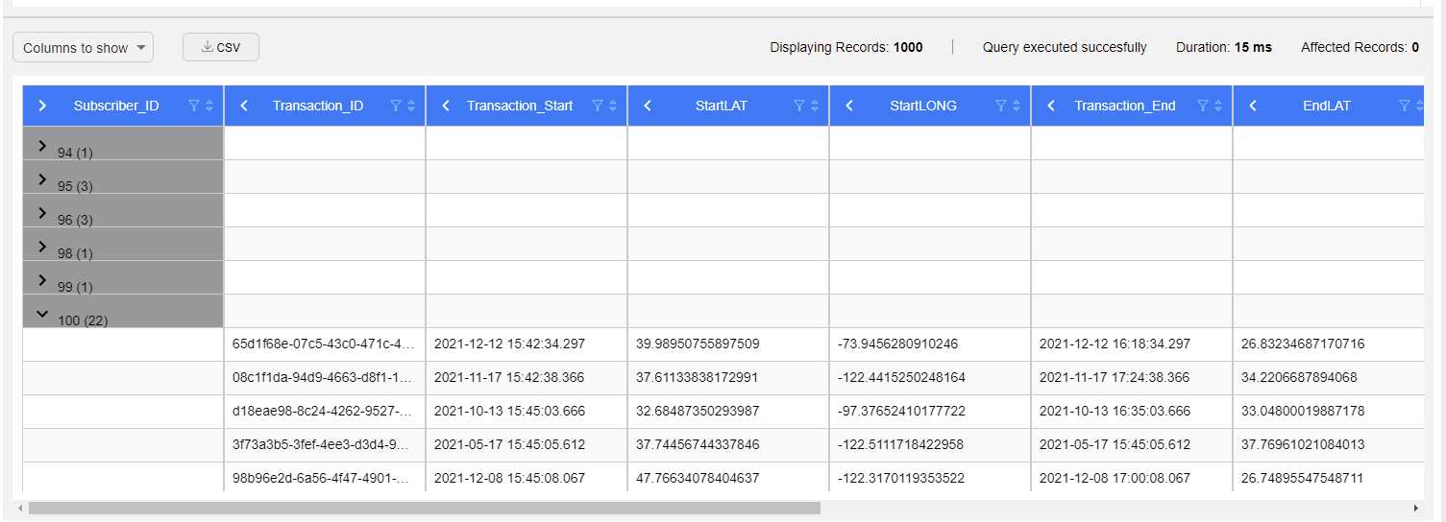The width and height of the screenshot is (1446, 522).
Task: Collapse the group row 100 (22)
Action: [42, 313]
